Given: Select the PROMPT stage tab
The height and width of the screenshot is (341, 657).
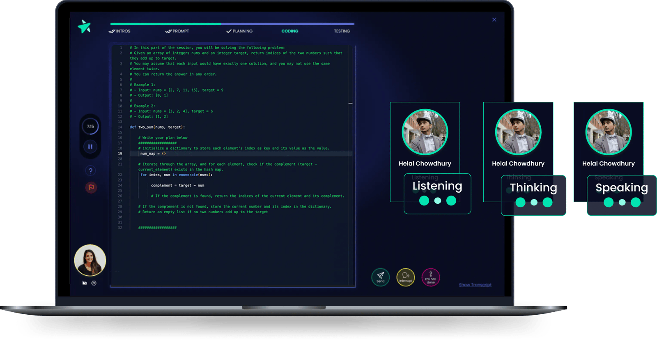Looking at the screenshot, I should 177,31.
